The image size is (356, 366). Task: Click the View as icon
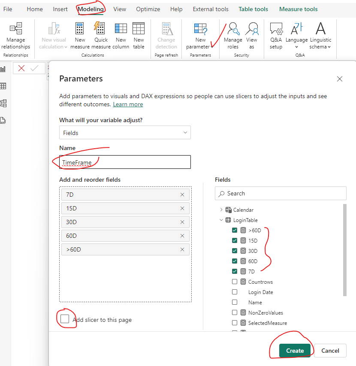click(252, 28)
